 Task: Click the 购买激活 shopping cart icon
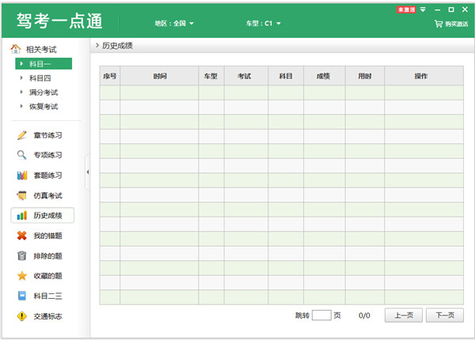click(438, 24)
